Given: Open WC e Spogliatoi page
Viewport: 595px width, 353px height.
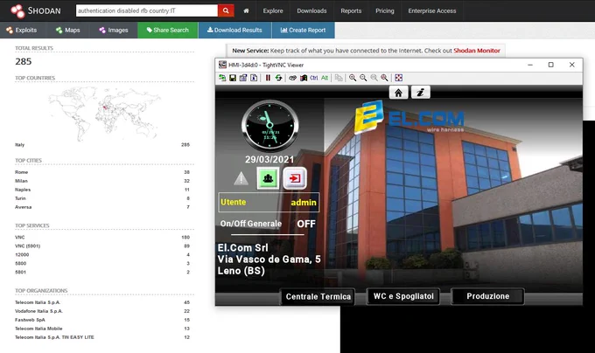Looking at the screenshot, I should point(403,296).
